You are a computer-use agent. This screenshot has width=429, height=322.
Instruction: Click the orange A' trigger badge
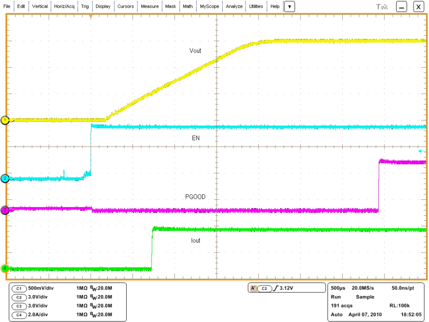pyautogui.click(x=254, y=288)
